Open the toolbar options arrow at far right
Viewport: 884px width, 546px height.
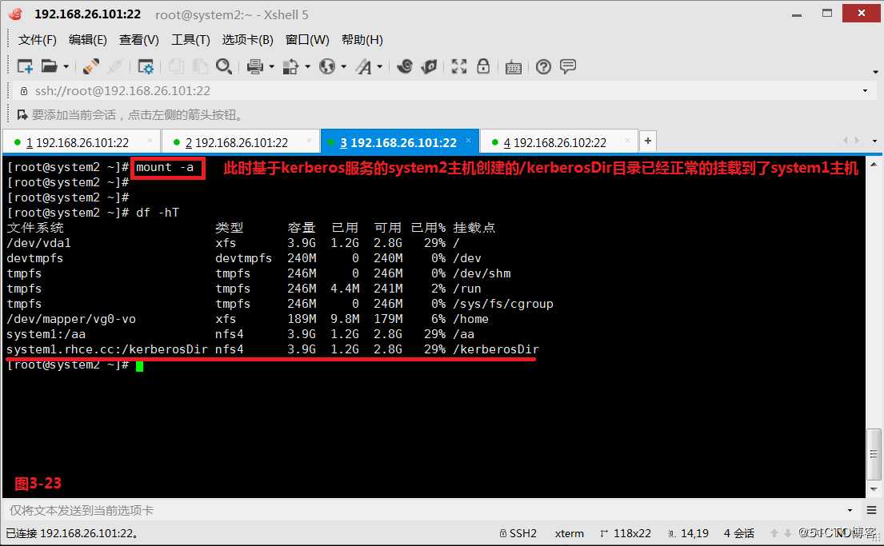pos(875,72)
